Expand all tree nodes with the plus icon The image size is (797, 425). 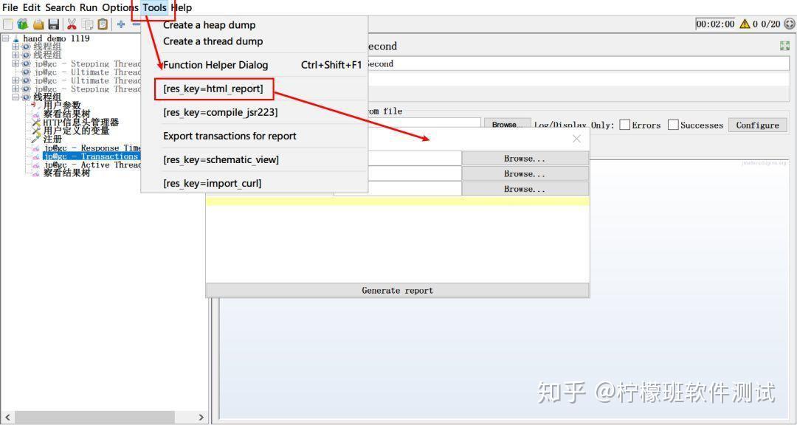tap(120, 24)
